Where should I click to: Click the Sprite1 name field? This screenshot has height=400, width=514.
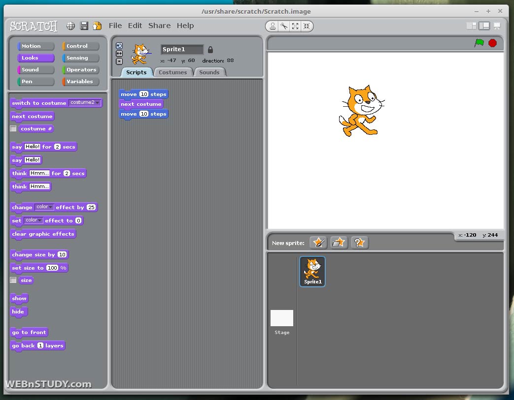tap(182, 49)
